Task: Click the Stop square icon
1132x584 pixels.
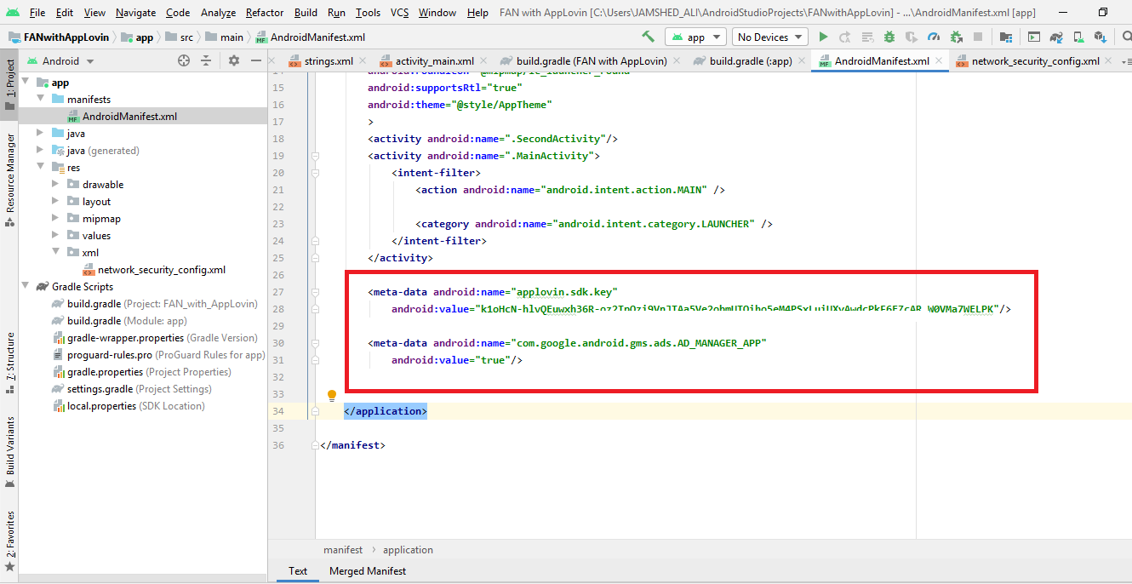Action: (x=978, y=37)
